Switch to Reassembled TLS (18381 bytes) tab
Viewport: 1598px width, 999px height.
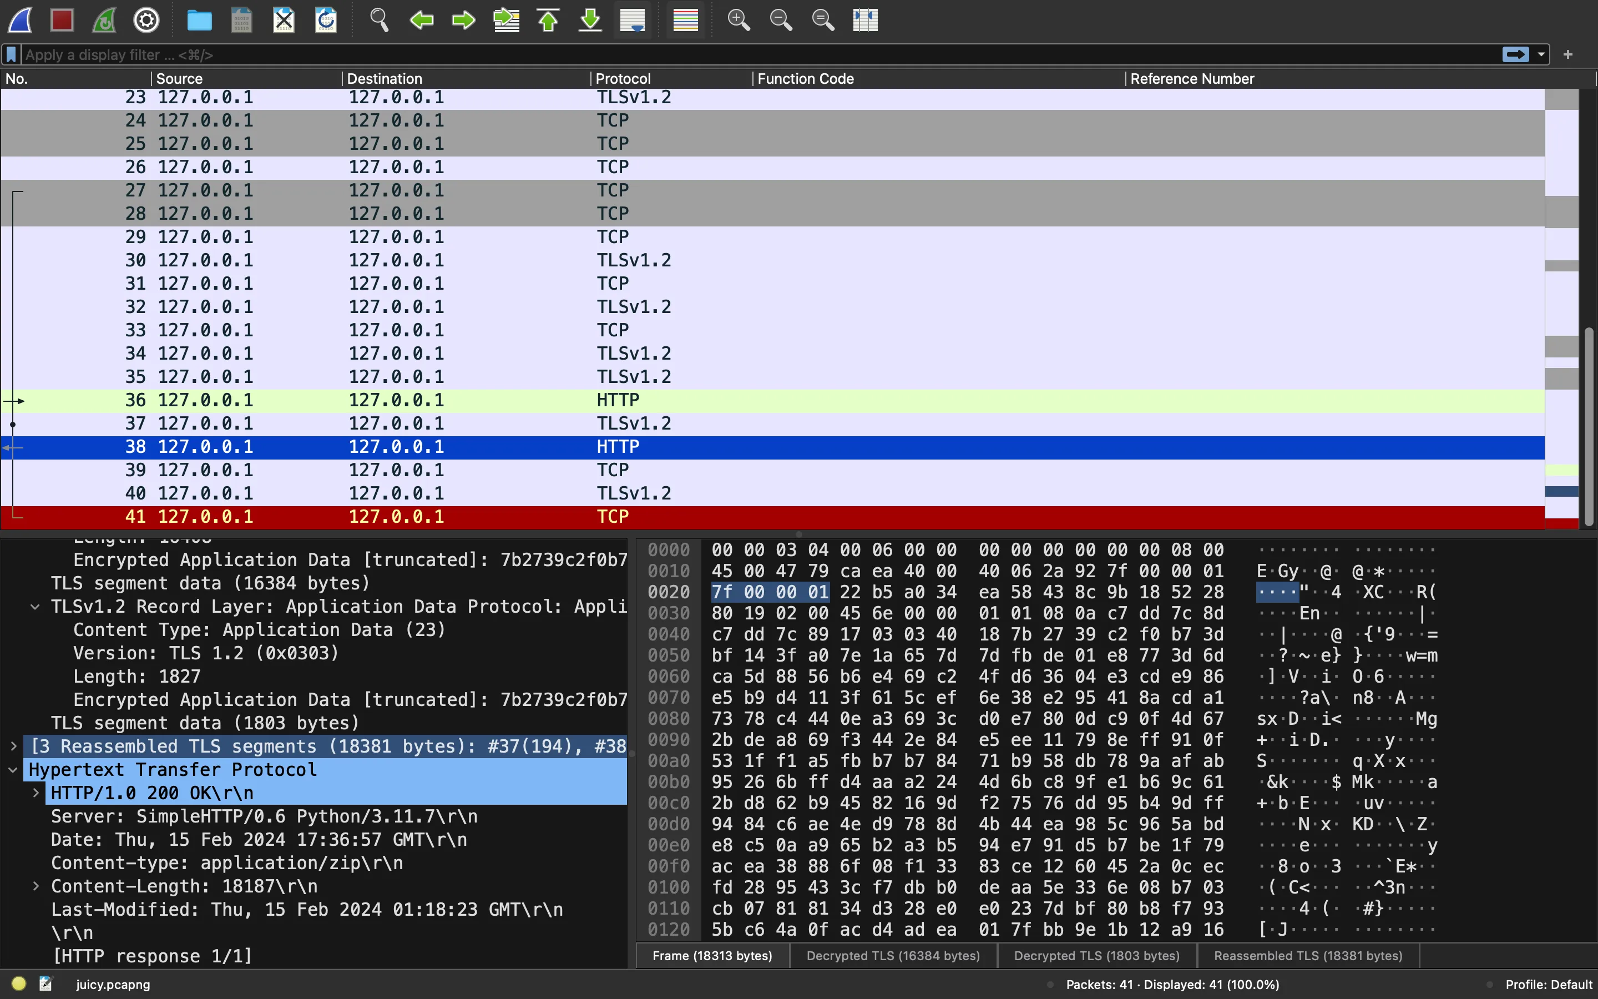1308,955
